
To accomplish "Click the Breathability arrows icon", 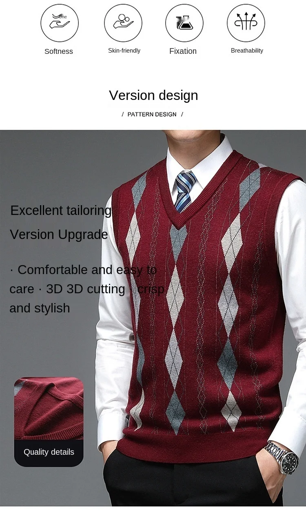I will 246,23.
